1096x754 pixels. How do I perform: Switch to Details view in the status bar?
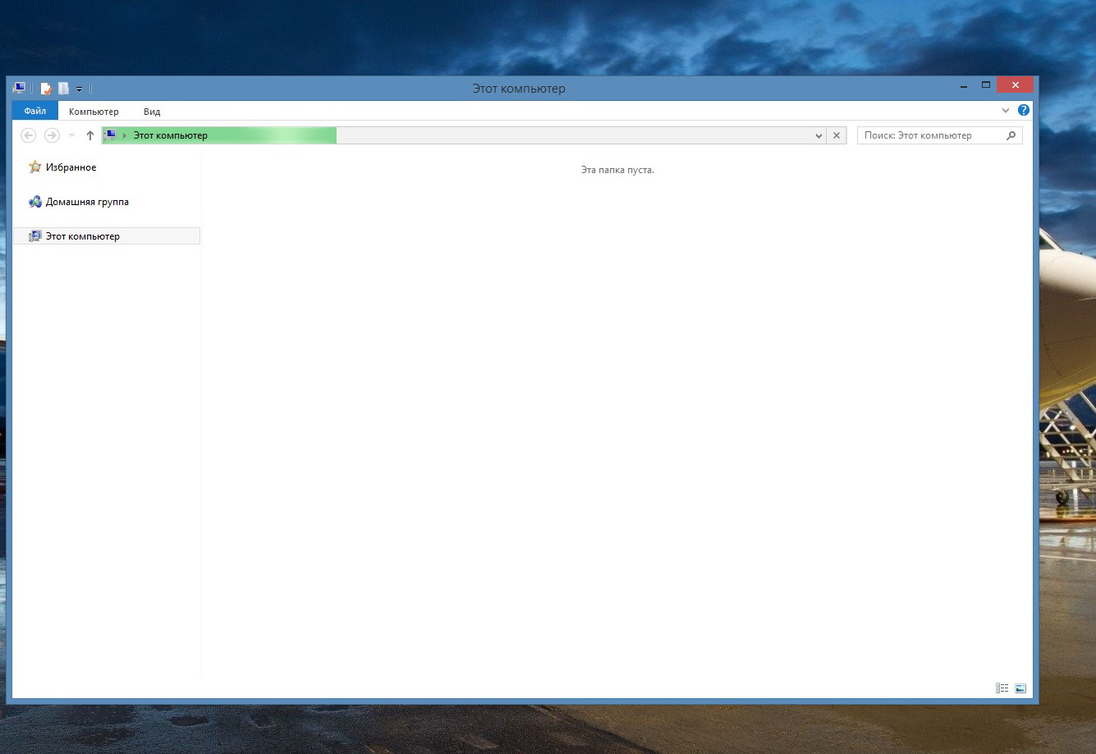tap(1002, 688)
